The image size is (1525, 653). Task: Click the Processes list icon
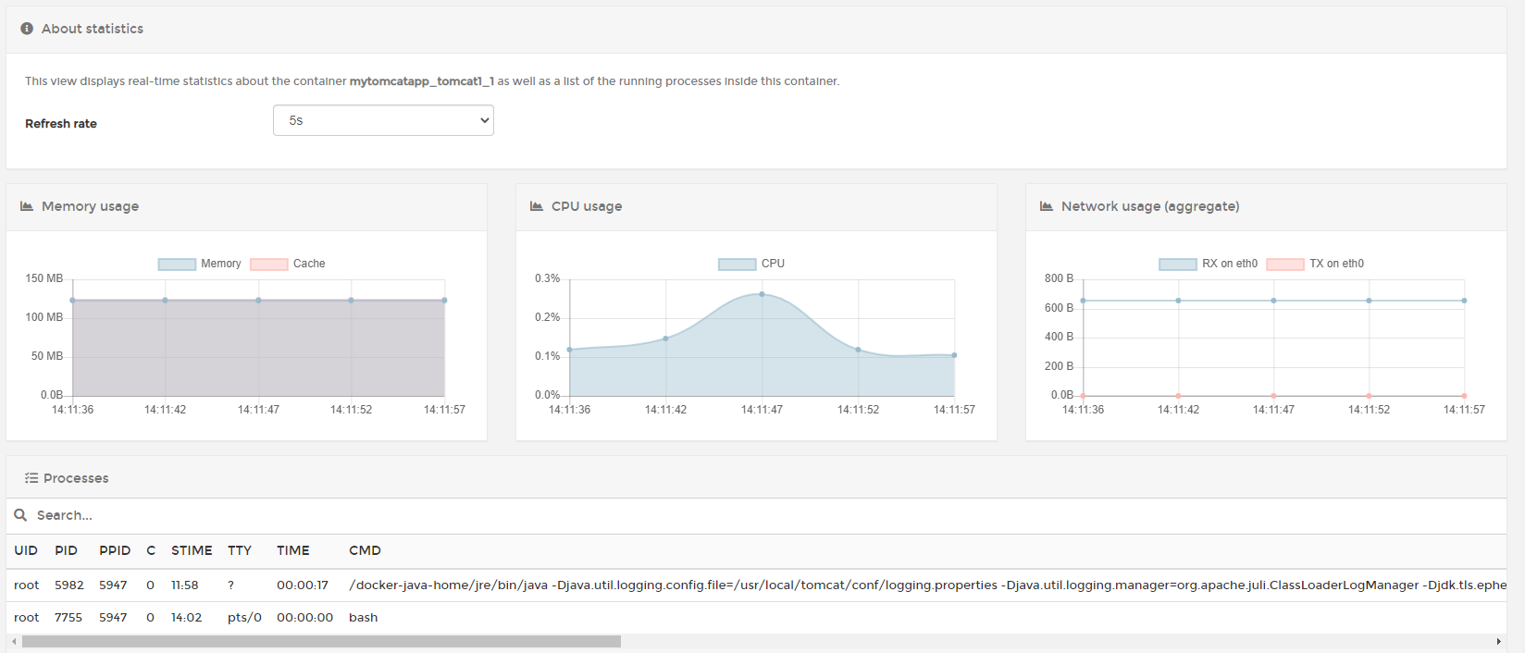31,478
